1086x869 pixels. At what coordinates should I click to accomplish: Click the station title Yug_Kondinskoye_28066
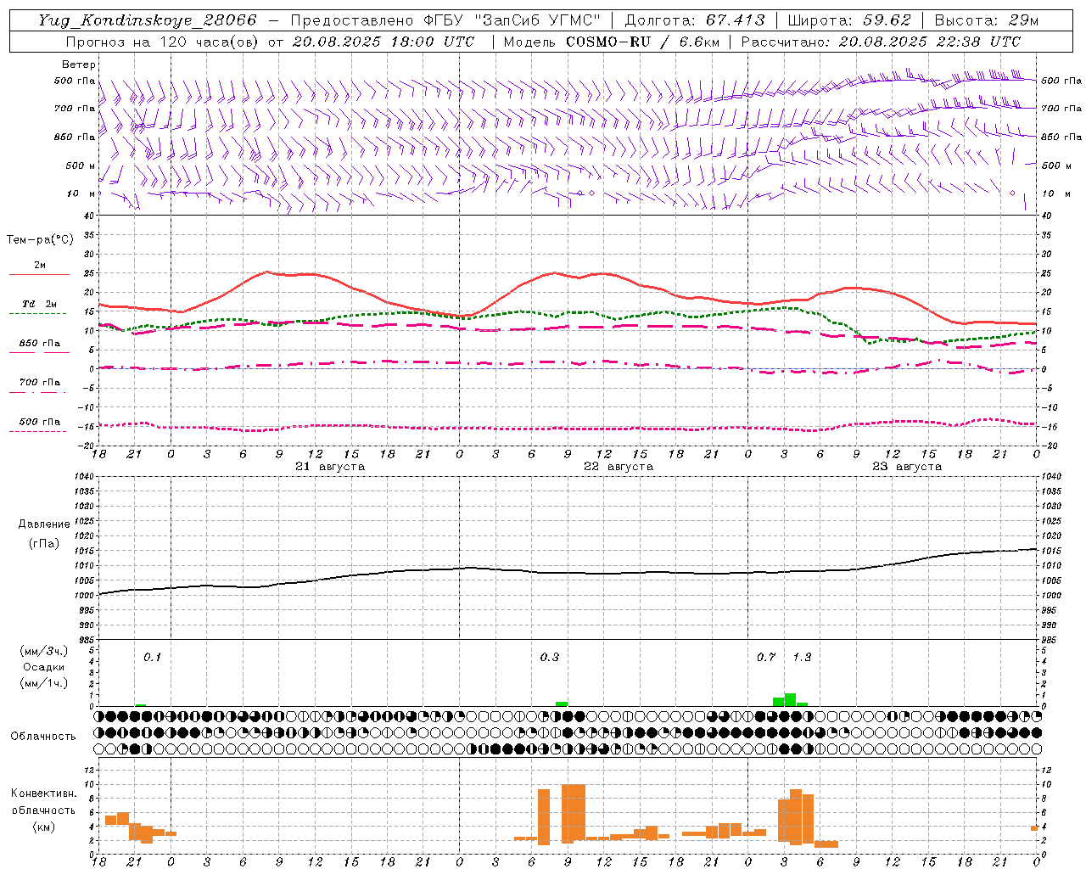[147, 20]
